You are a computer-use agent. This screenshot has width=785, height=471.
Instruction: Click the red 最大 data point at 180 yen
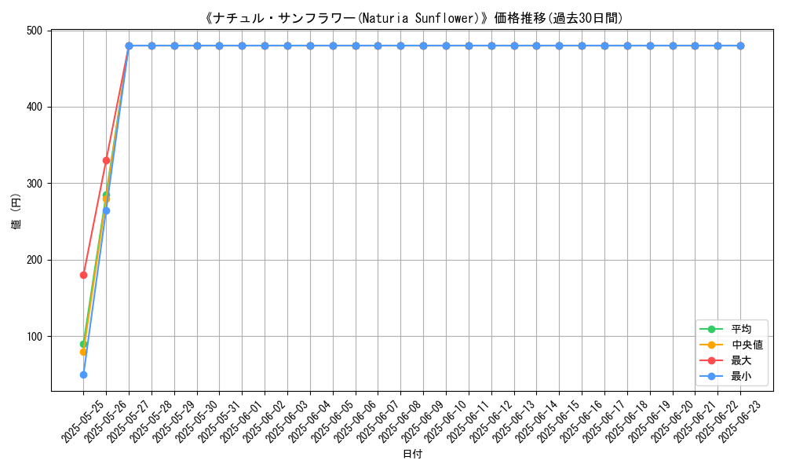tap(84, 275)
